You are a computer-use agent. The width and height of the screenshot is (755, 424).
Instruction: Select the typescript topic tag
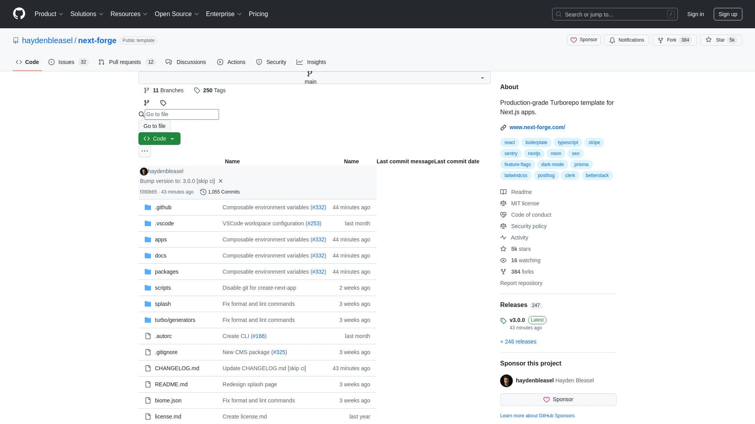point(567,143)
